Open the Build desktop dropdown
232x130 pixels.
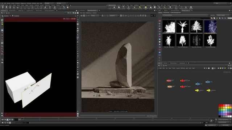click(50, 3)
